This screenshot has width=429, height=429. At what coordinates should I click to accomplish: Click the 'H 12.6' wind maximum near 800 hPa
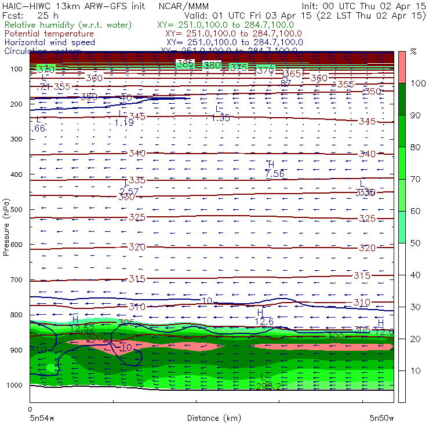[x=263, y=317]
